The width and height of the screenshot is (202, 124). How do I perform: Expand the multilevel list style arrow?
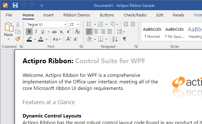pos(117,24)
